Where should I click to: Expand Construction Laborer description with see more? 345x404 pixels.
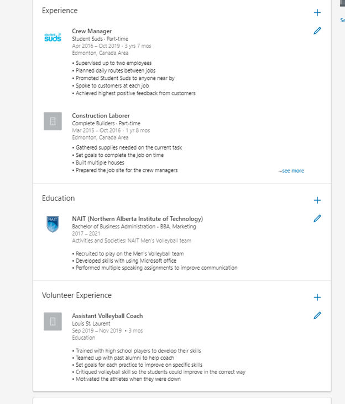click(x=291, y=171)
